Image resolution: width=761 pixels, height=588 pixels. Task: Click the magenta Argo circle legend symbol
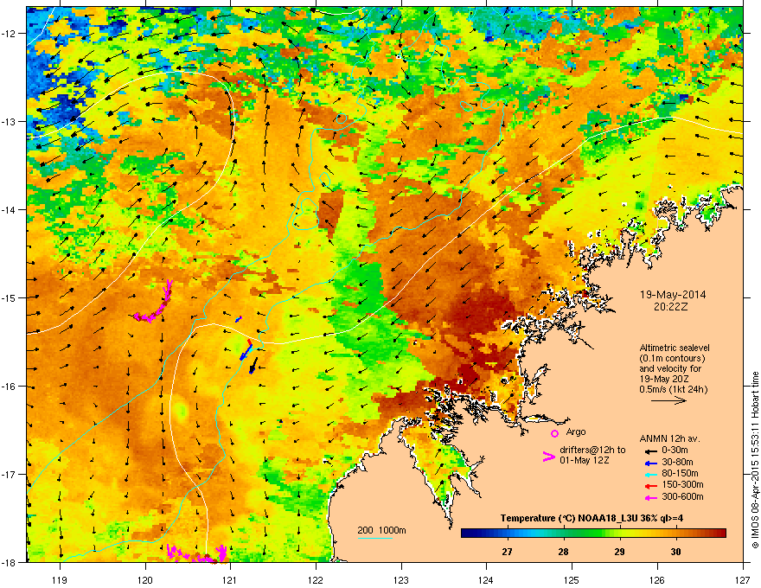coord(554,433)
